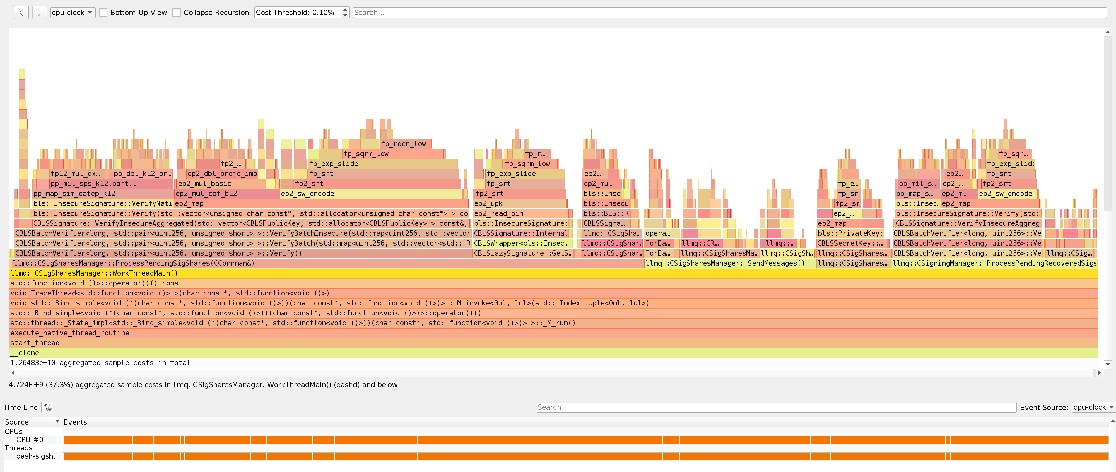The image size is (1116, 472).
Task: Click flame graph vertical scrollbar down arrow
Action: [1108, 364]
